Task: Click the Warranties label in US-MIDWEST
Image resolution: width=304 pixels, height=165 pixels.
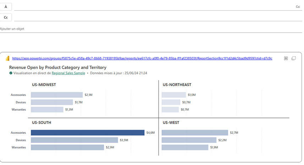Action: [18, 109]
